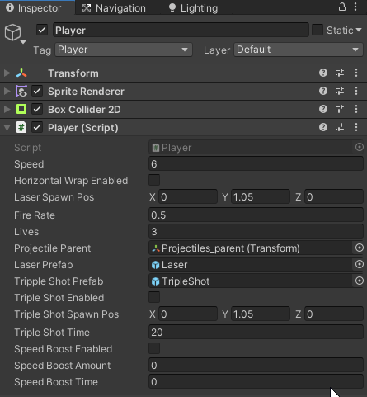367x397 pixels.
Task: Open Sprite Renderer help reference
Action: [x=323, y=91]
